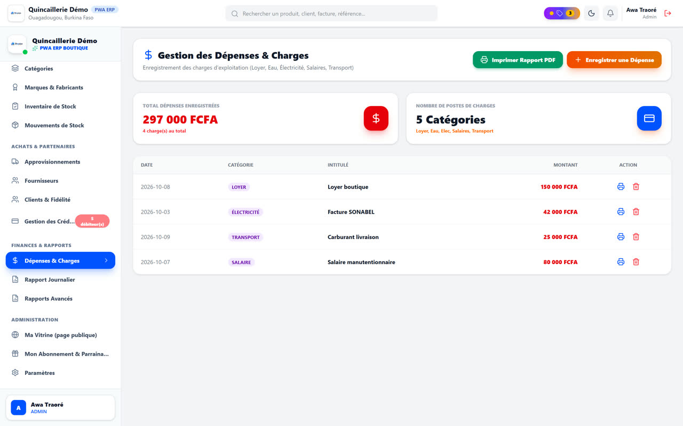The image size is (683, 426).
Task: Open Ma Vitrine (page publique)
Action: click(60, 335)
